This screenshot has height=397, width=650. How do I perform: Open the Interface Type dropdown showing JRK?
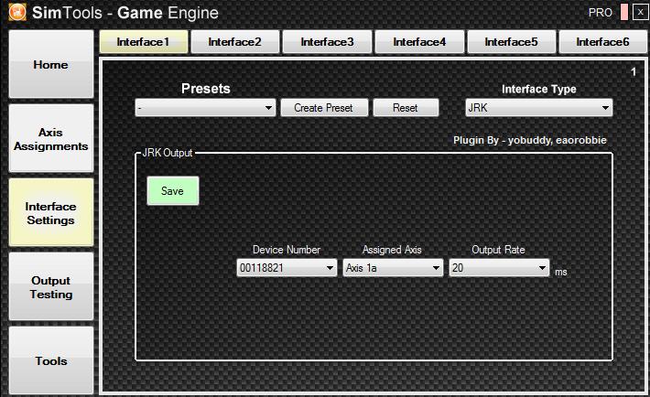click(x=538, y=108)
